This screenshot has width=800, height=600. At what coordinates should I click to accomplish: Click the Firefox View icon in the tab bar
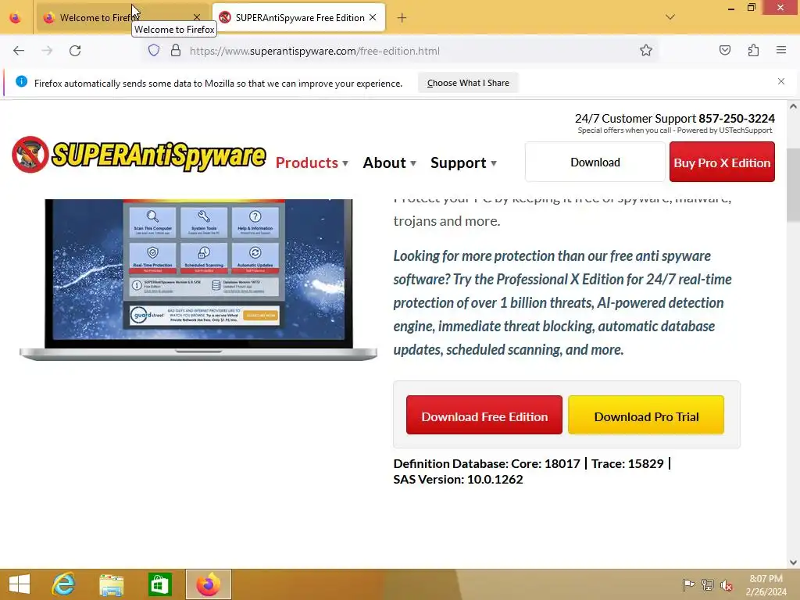[x=16, y=18]
